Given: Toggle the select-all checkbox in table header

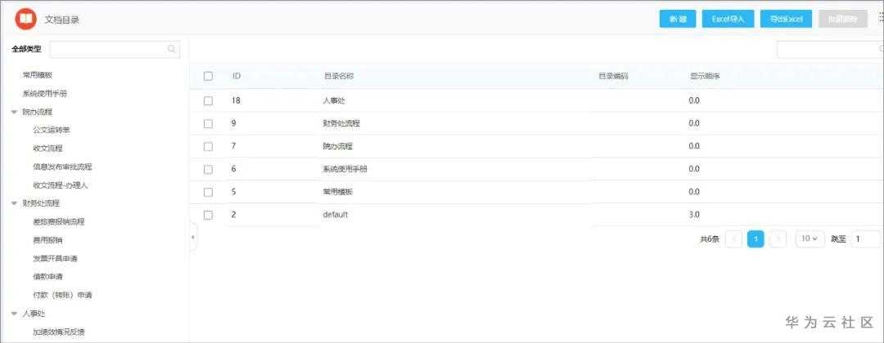Looking at the screenshot, I should (208, 76).
